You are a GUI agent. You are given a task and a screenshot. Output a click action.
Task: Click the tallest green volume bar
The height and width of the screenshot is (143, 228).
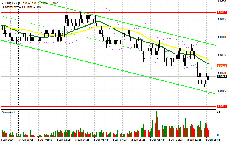156,124
